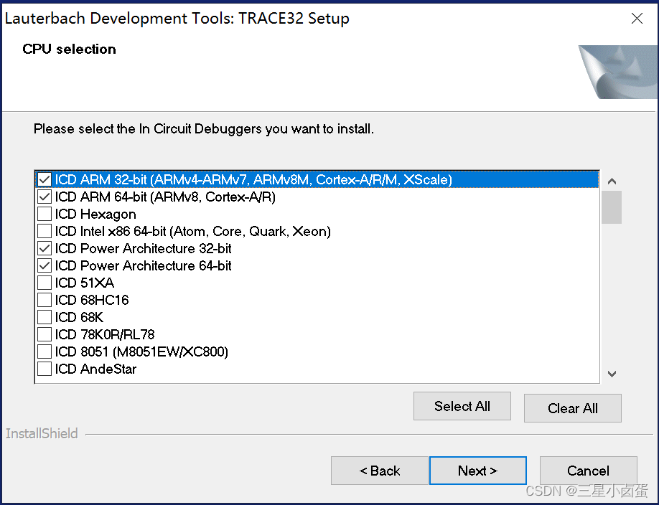Click the CPU list scrollbar thumb

pyautogui.click(x=612, y=207)
